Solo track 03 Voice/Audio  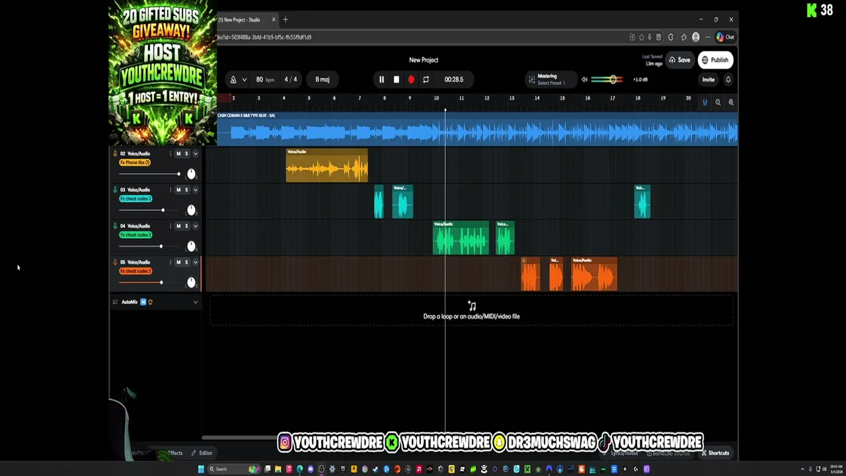point(186,190)
